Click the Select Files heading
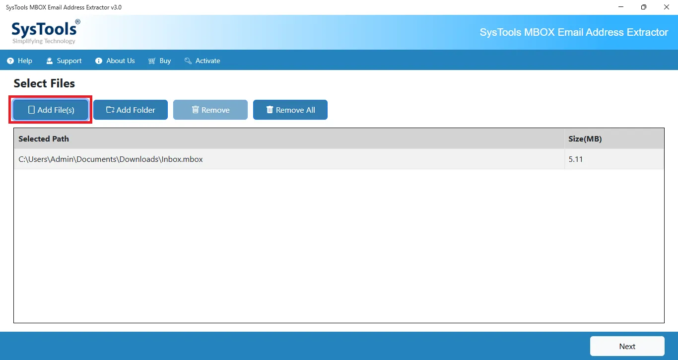 [x=44, y=83]
